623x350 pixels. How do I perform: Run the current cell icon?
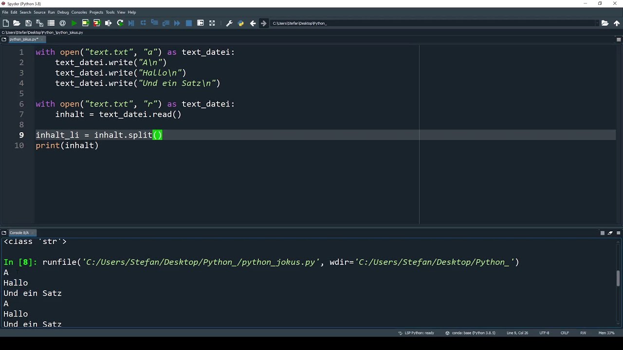click(85, 23)
